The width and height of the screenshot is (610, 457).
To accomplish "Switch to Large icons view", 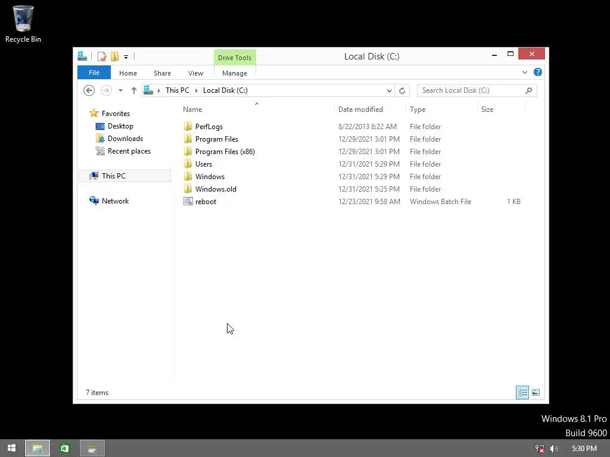I will tap(536, 393).
